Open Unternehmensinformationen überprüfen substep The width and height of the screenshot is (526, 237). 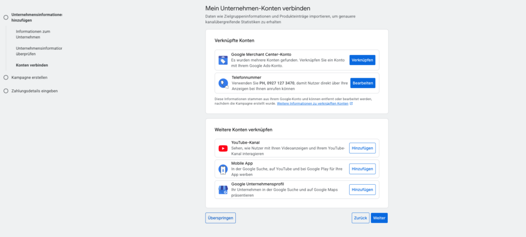(x=39, y=51)
